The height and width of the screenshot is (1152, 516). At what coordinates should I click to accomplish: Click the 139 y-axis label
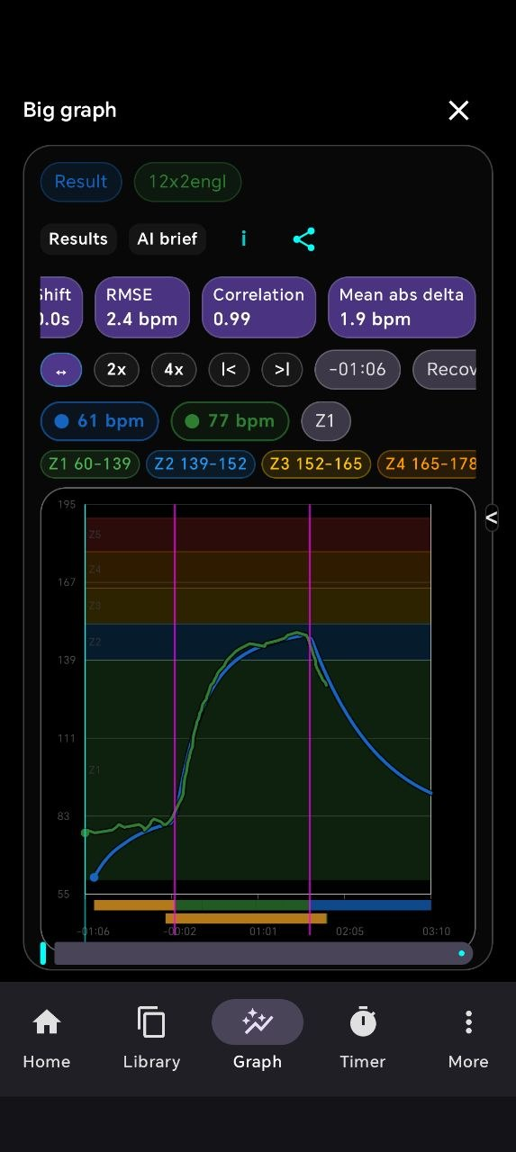click(x=66, y=661)
